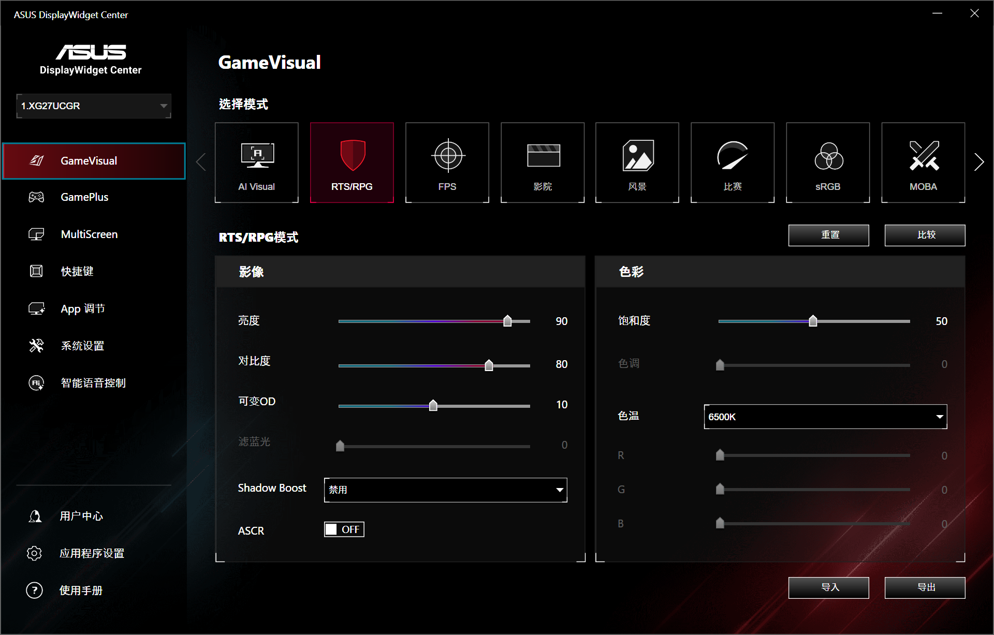This screenshot has width=994, height=635.
Task: Open 应用程序设置 gear settings
Action: point(91,553)
